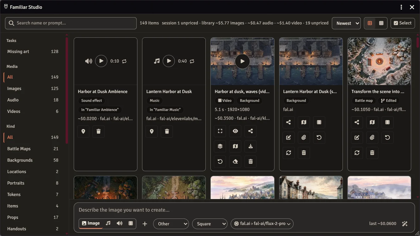The width and height of the screenshot is (420, 236).
Task: Click the undo arrow on the Transform card
Action: click(387, 138)
